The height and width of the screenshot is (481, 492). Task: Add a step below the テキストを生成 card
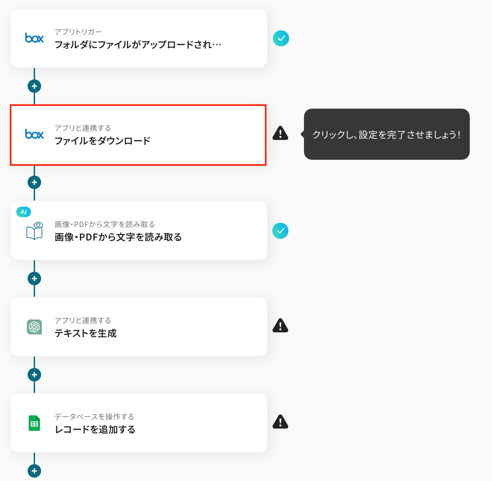coord(34,375)
